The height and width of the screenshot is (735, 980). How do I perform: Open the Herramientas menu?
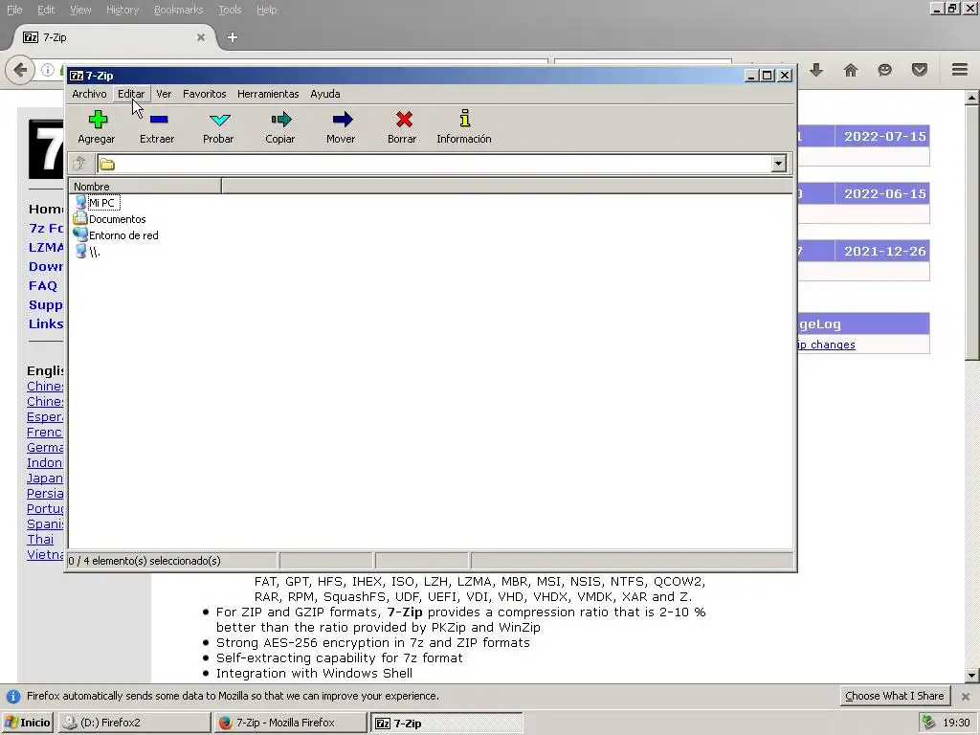(268, 94)
